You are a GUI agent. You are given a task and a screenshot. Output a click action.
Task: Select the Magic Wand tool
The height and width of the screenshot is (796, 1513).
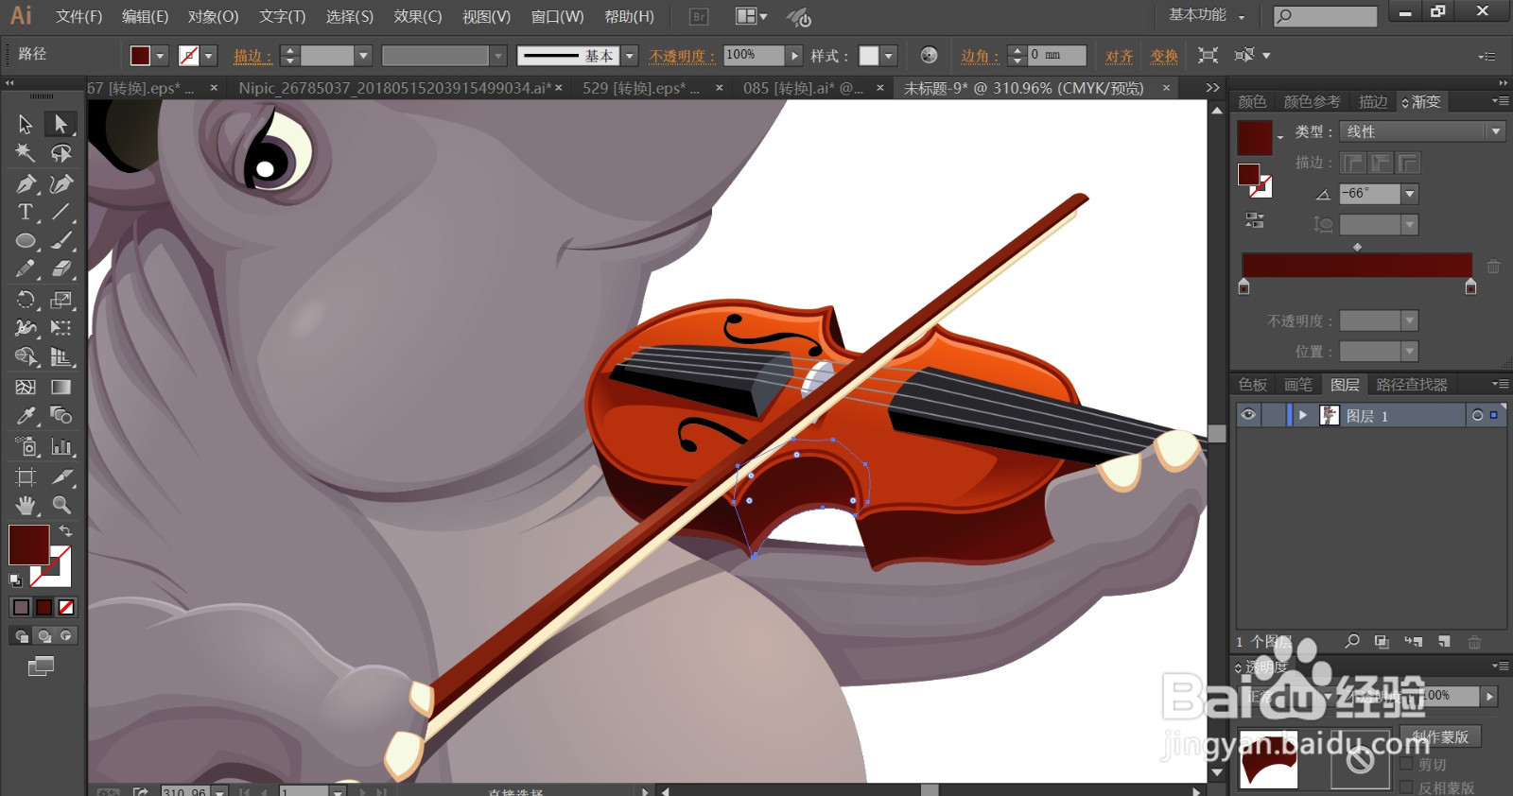tap(26, 153)
